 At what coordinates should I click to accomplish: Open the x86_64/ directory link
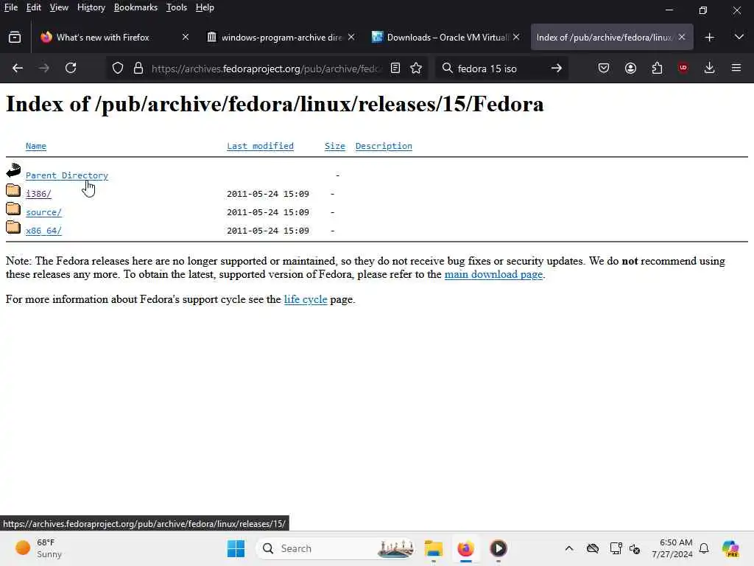tap(43, 231)
